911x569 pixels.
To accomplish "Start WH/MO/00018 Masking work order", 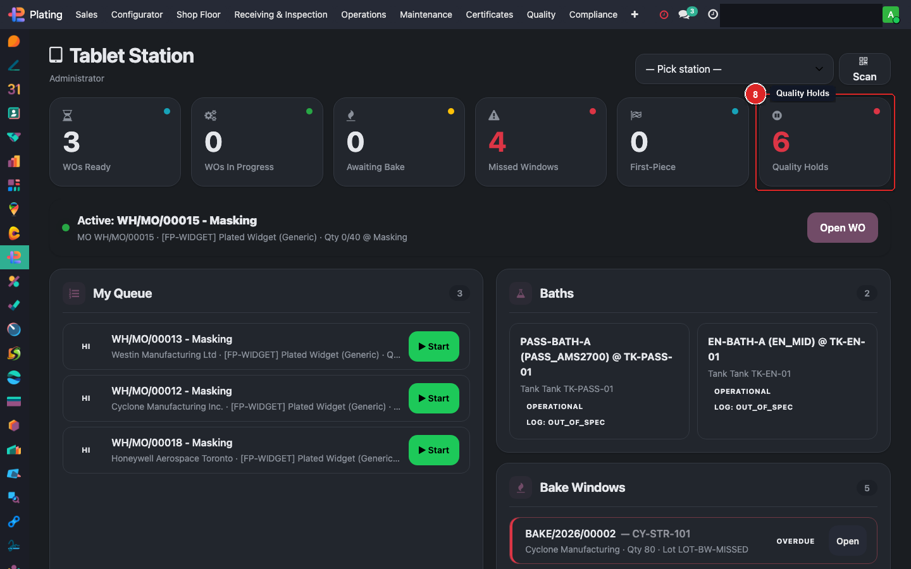I will coord(433,450).
